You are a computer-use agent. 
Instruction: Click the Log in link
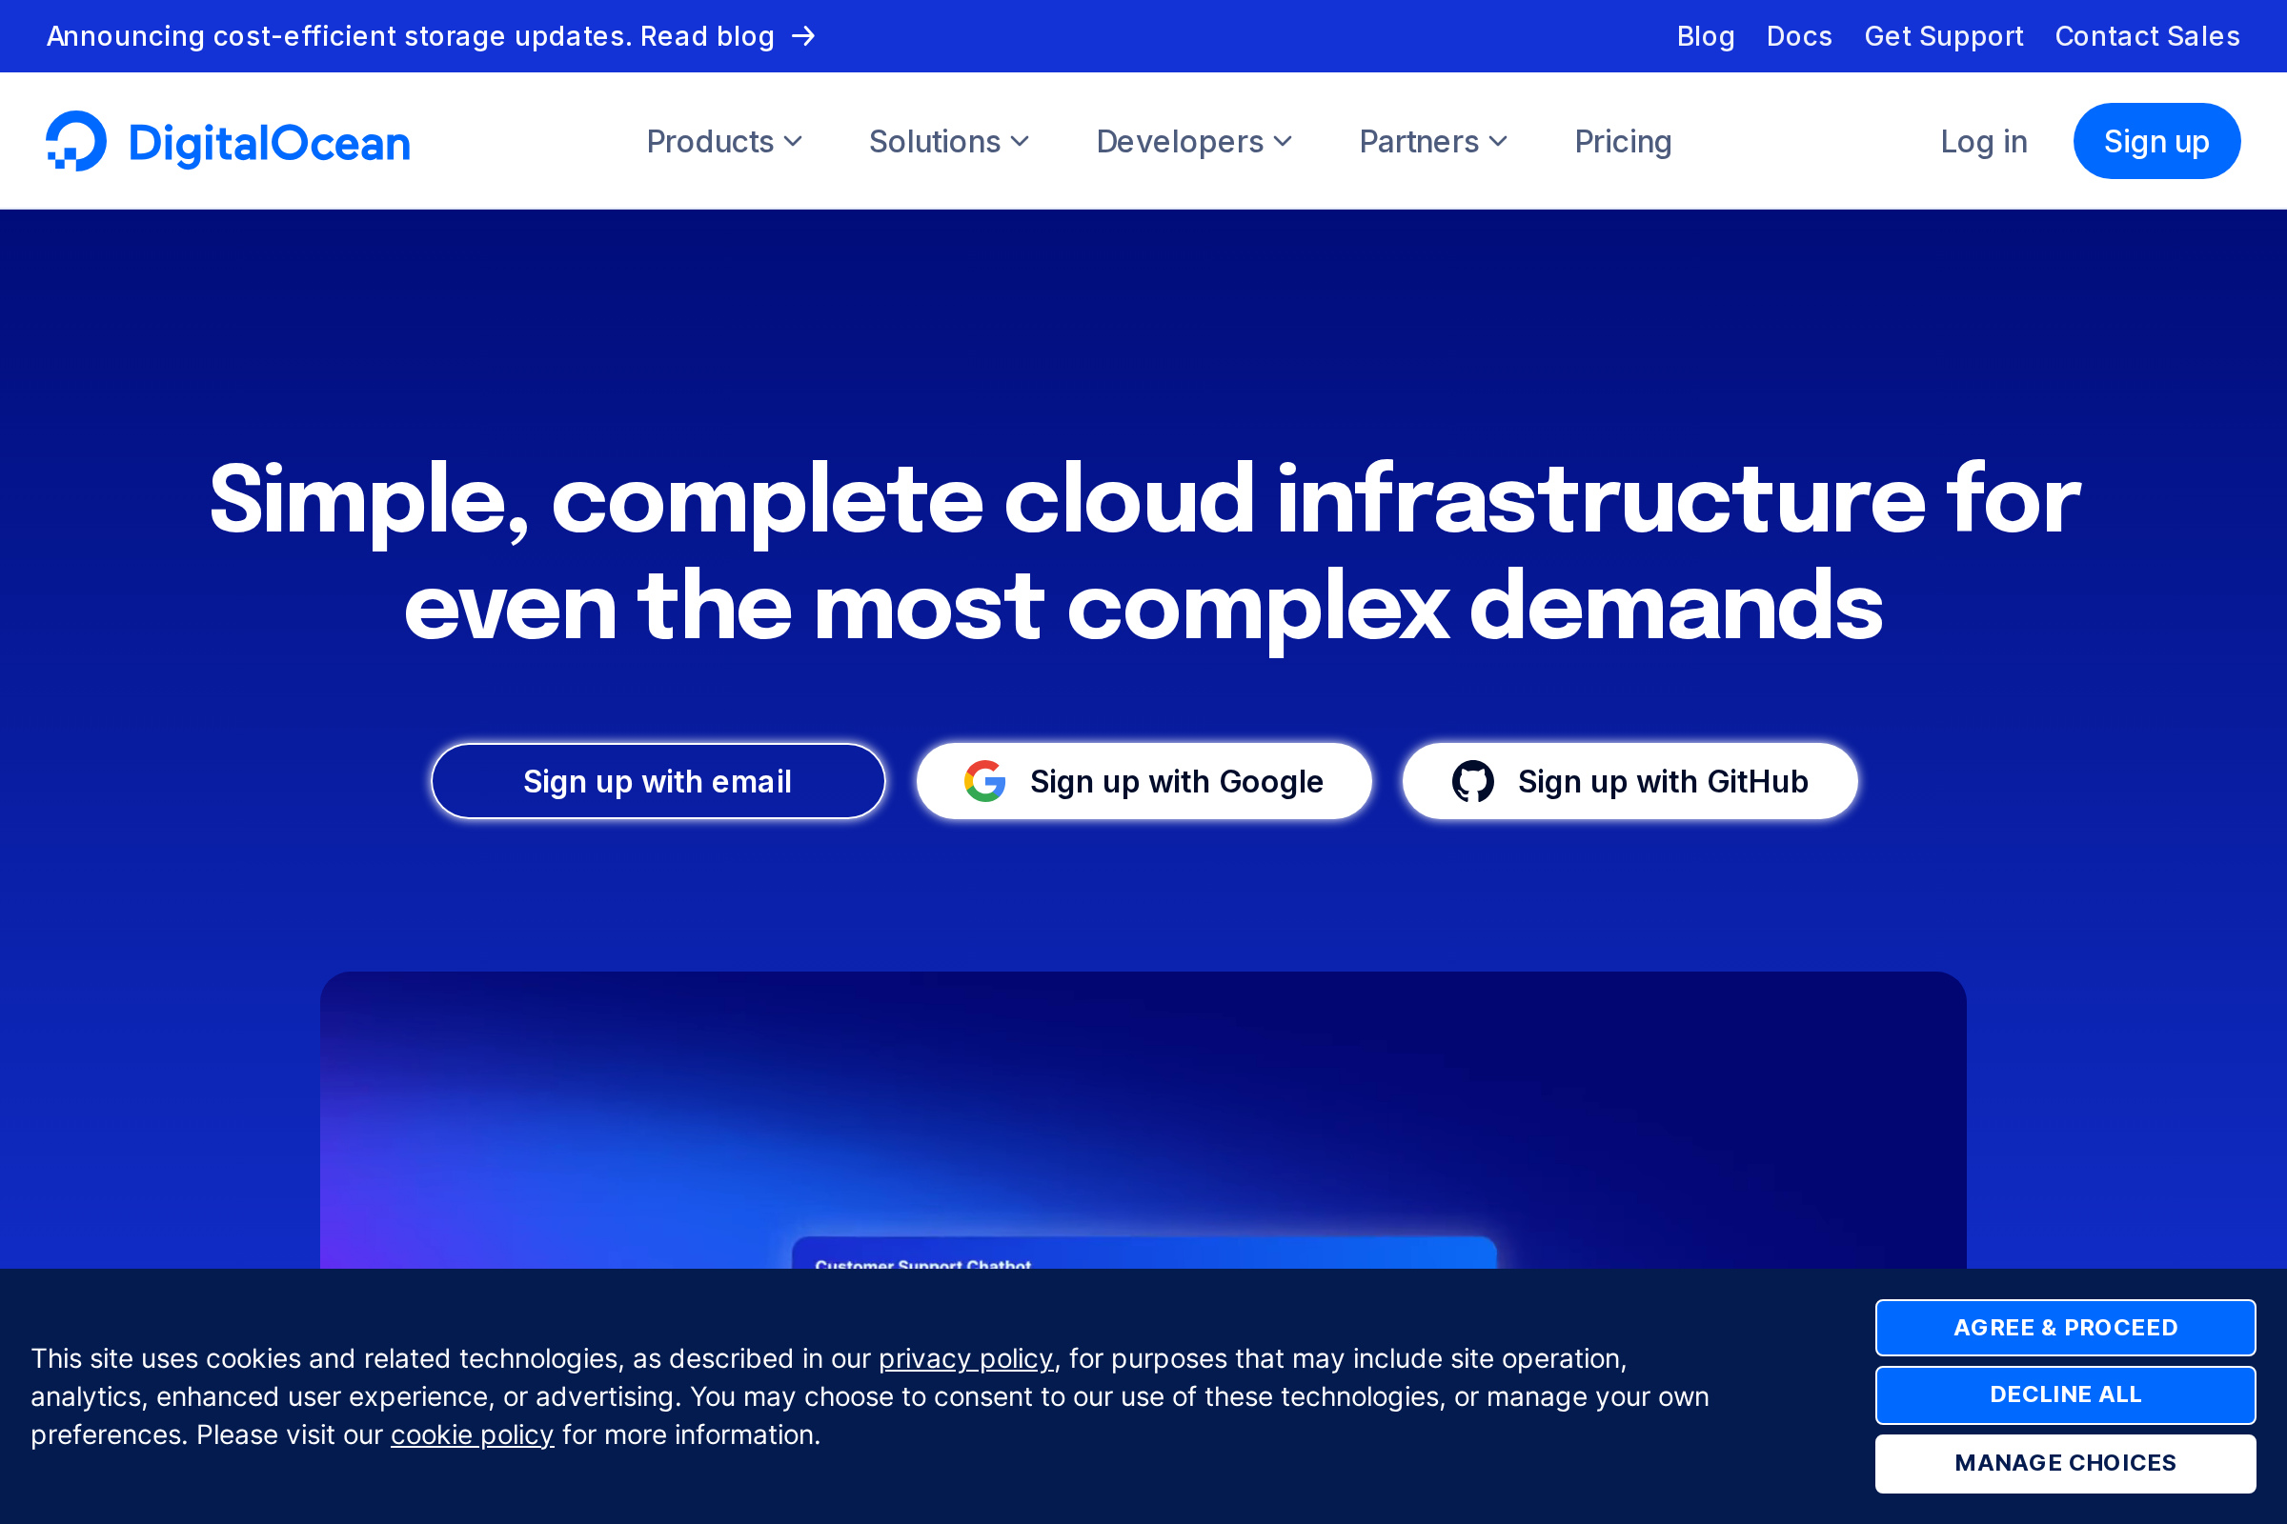click(1983, 141)
